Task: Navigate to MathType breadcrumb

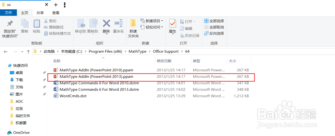Action: pyautogui.click(x=137, y=51)
